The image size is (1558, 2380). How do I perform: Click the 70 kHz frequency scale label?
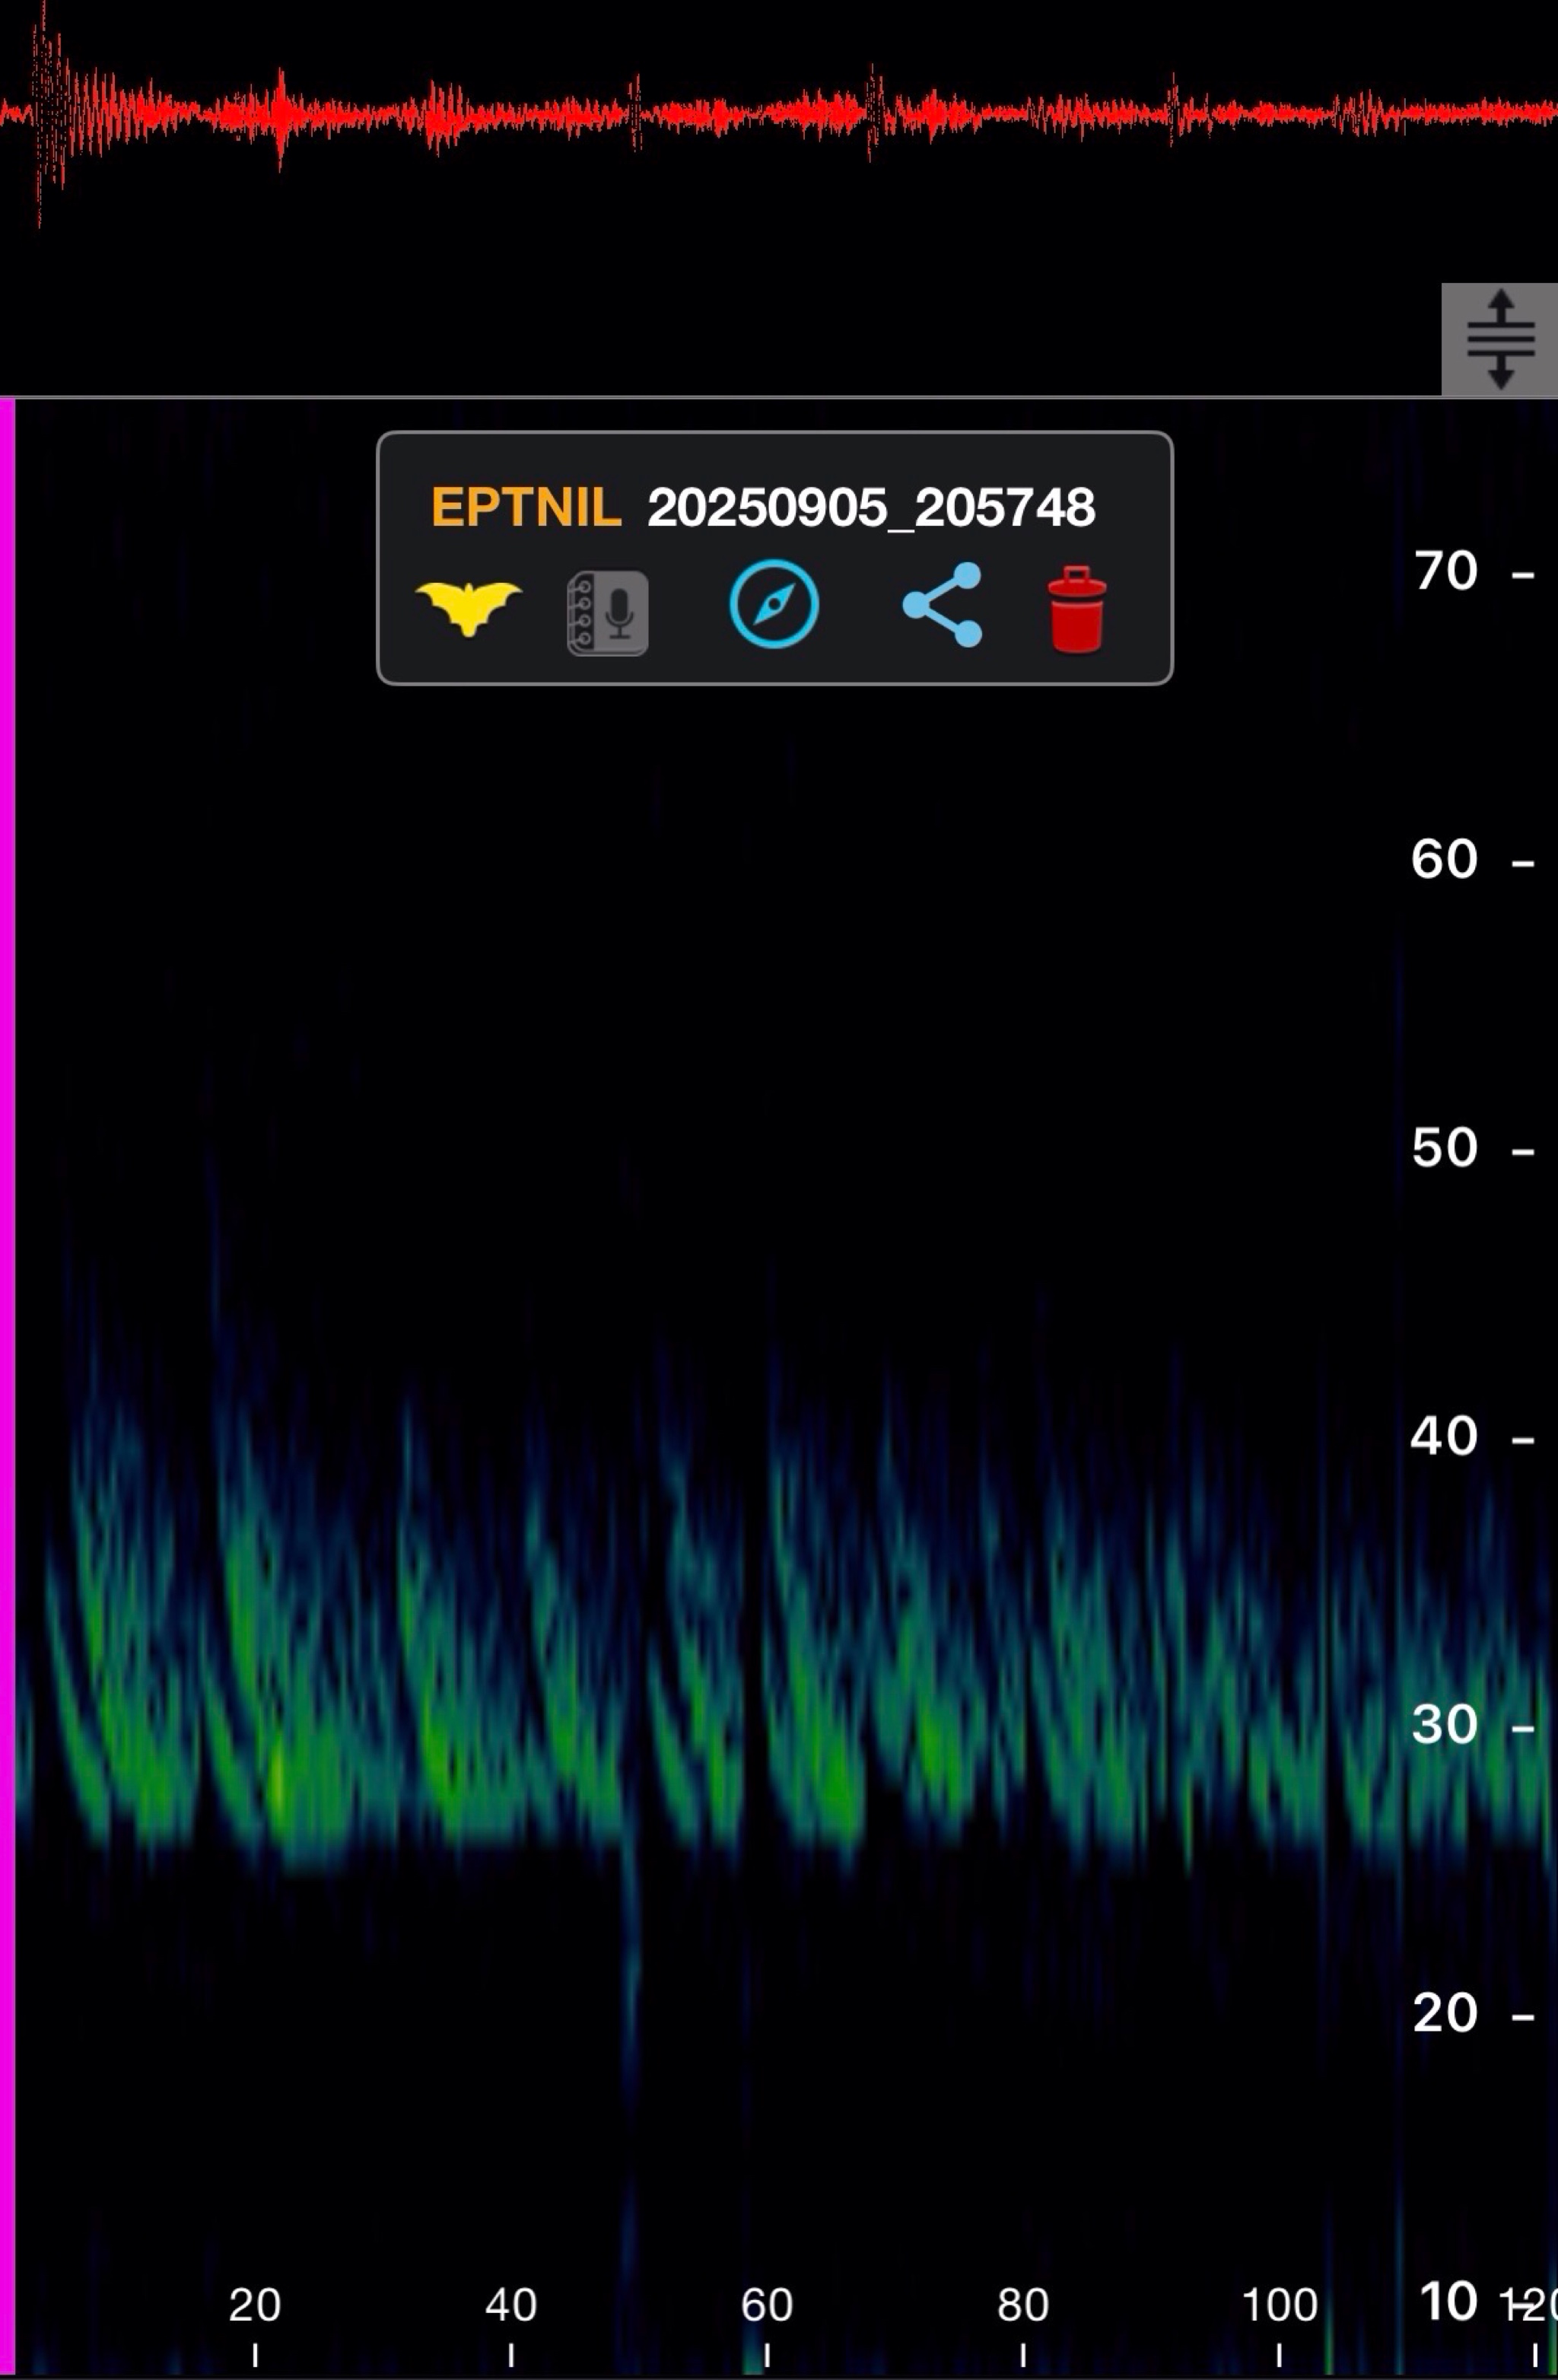pyautogui.click(x=1445, y=572)
